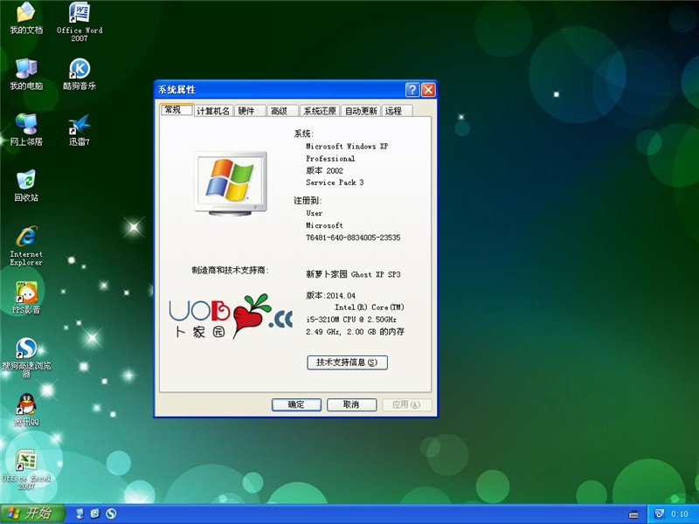Click the "注册到:" label
This screenshot has height=524, width=699.
click(308, 201)
